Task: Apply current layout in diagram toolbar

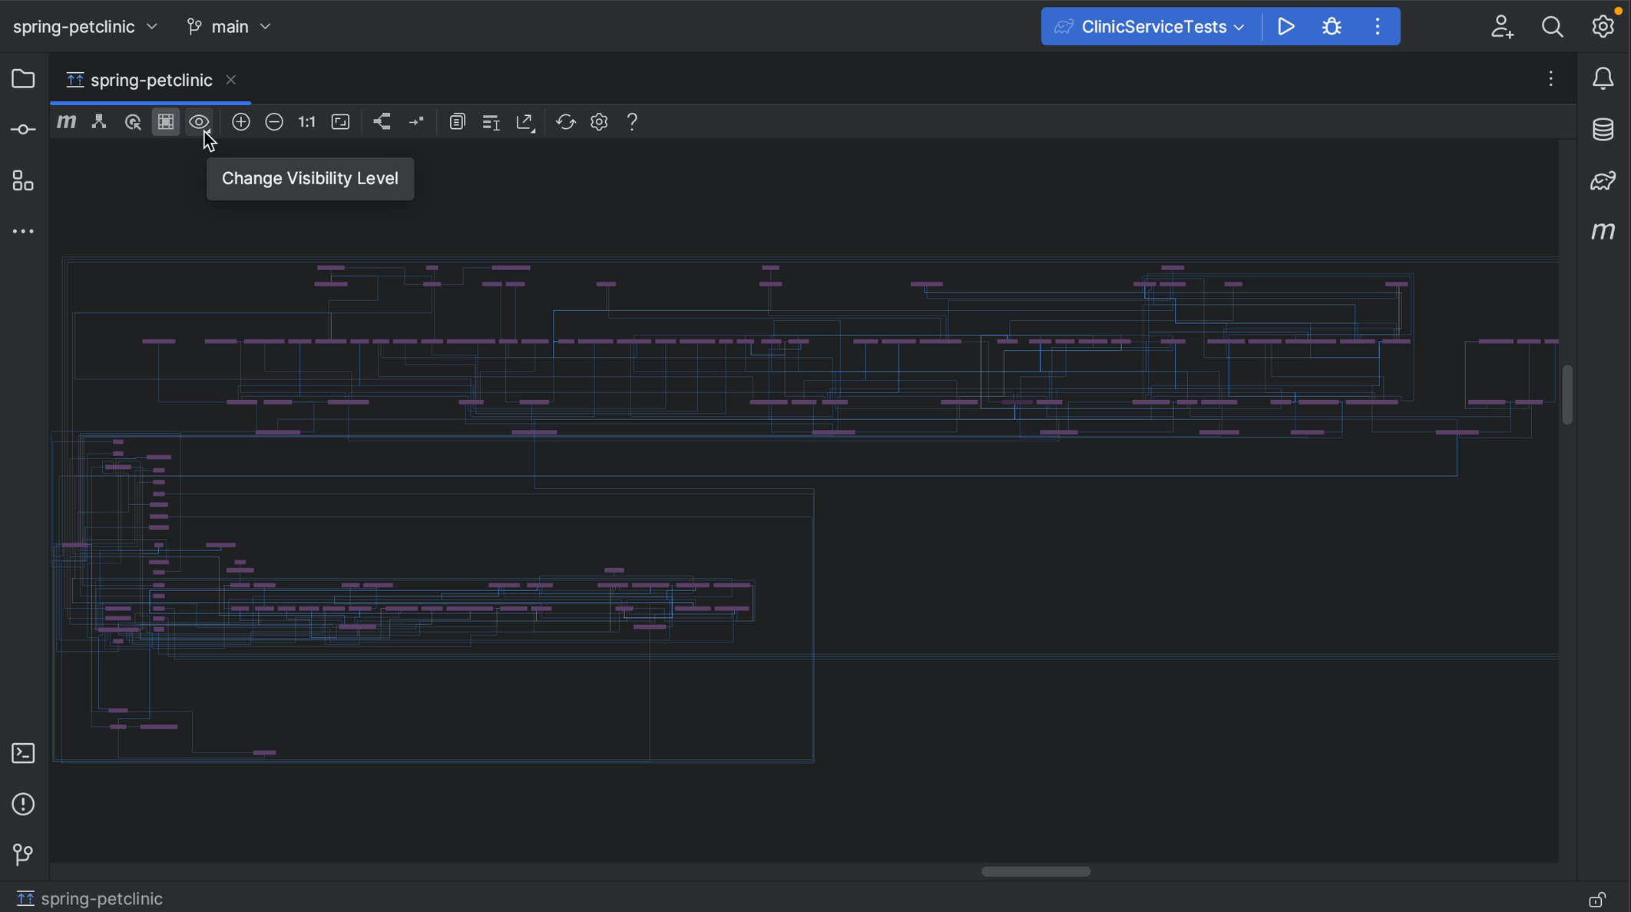Action: [382, 122]
